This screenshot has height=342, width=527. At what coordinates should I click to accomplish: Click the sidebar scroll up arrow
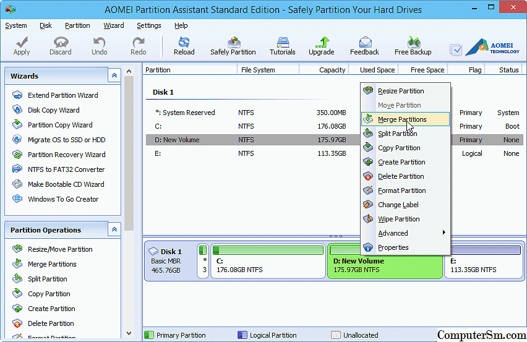(129, 71)
